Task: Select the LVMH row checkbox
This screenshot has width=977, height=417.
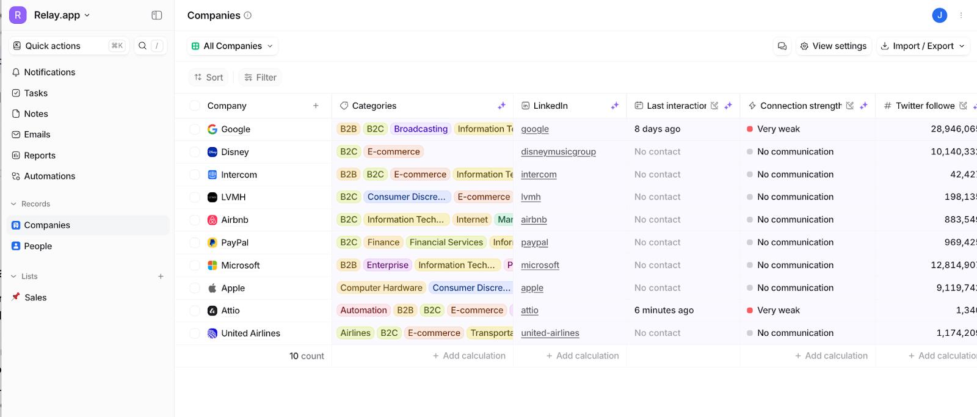Action: click(195, 197)
